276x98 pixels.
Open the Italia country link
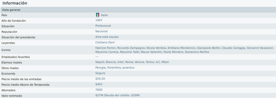(104, 15)
